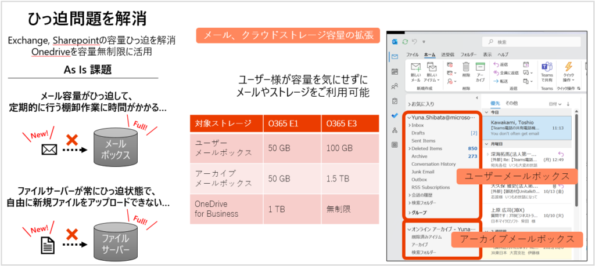This screenshot has width=595, height=266.
Task: Open the フォルダー ribbon tab
Action: click(469, 54)
